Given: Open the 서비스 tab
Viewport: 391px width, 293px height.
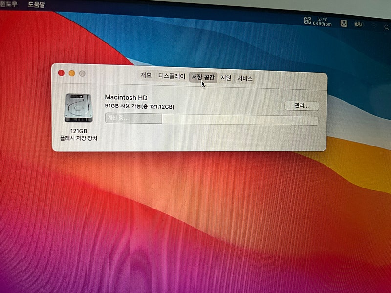Looking at the screenshot, I should (x=245, y=78).
